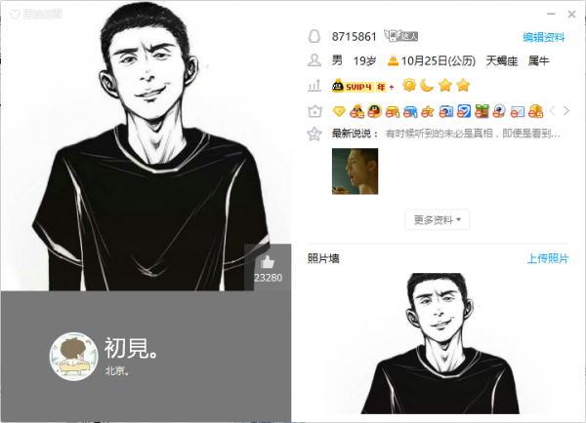This screenshot has height=423, width=586.
Task: Expand the 更多资料 dropdown
Action: point(438,219)
